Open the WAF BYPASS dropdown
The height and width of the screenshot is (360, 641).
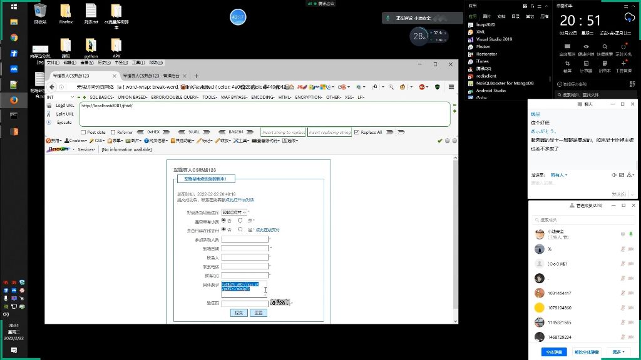(x=234, y=97)
